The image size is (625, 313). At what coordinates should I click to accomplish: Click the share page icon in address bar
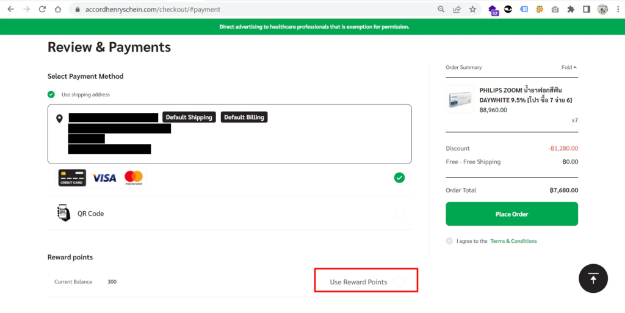click(457, 9)
